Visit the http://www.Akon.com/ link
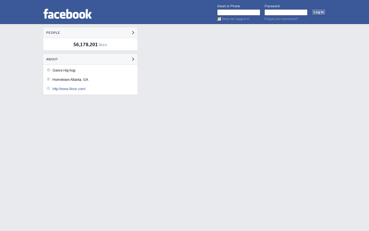This screenshot has width=369, height=231. (x=69, y=89)
